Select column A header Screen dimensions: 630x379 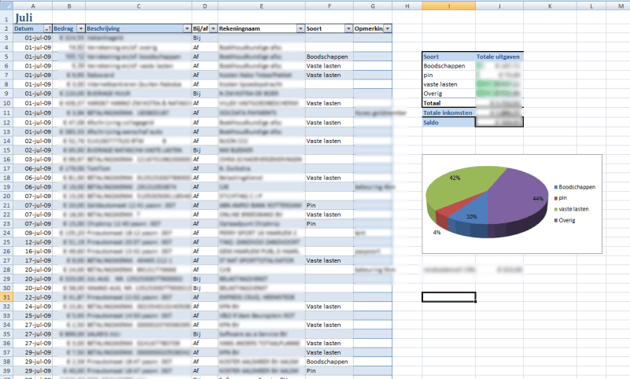tap(32, 6)
